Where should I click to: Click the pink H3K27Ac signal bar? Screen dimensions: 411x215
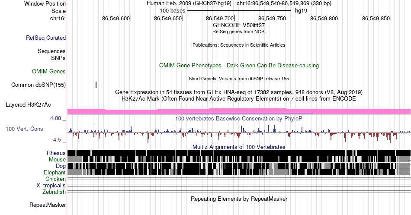[239, 111]
